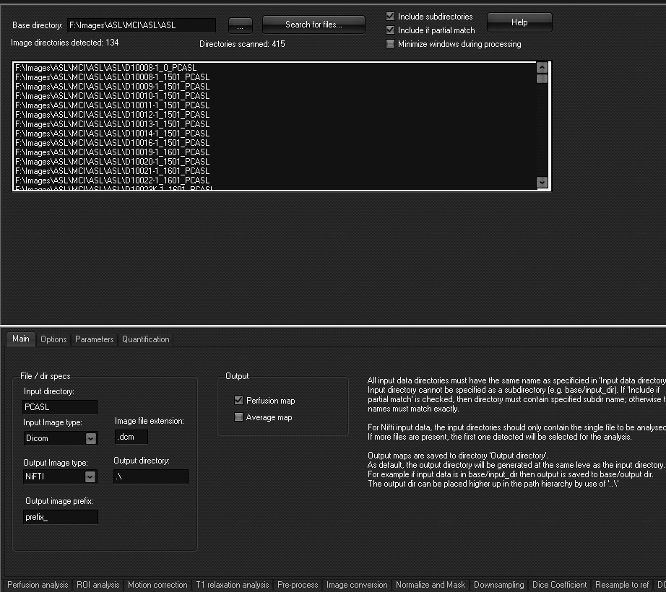Click the list scroll up arrow
The image size is (666, 592).
point(542,67)
